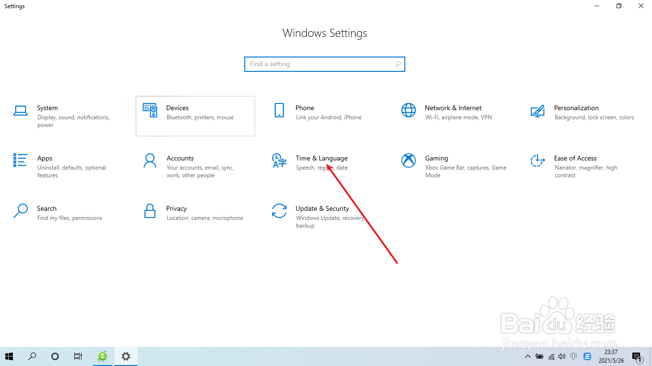Click 'Link your Android, iPhone' text
This screenshot has height=366, width=652.
pos(329,117)
